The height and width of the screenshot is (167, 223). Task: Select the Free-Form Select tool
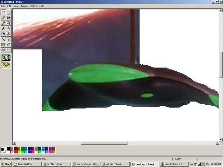[3, 12]
